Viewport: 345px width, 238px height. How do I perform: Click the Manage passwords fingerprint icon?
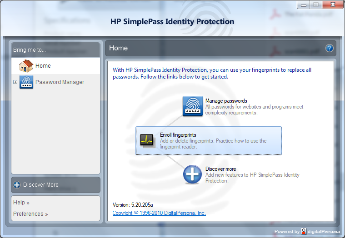tap(193, 106)
